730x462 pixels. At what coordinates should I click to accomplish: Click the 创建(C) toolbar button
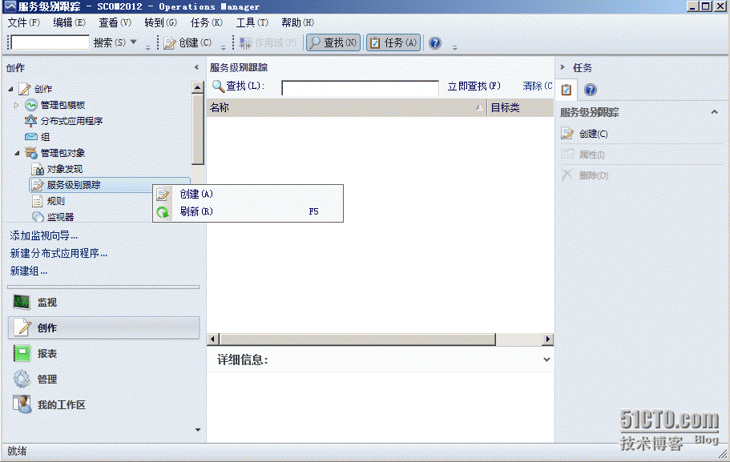188,42
